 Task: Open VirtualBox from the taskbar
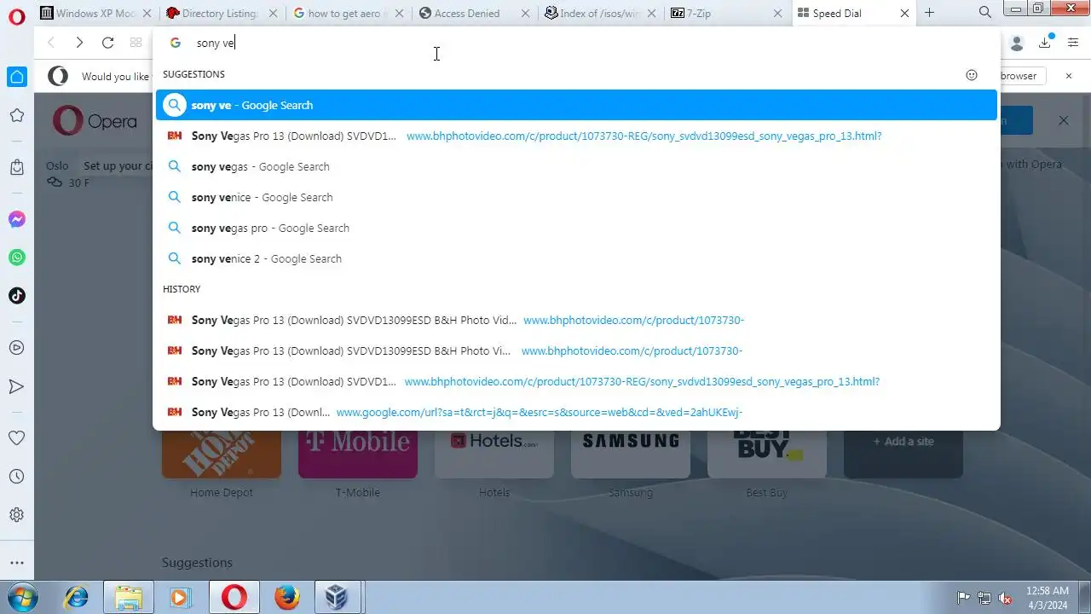tap(337, 597)
